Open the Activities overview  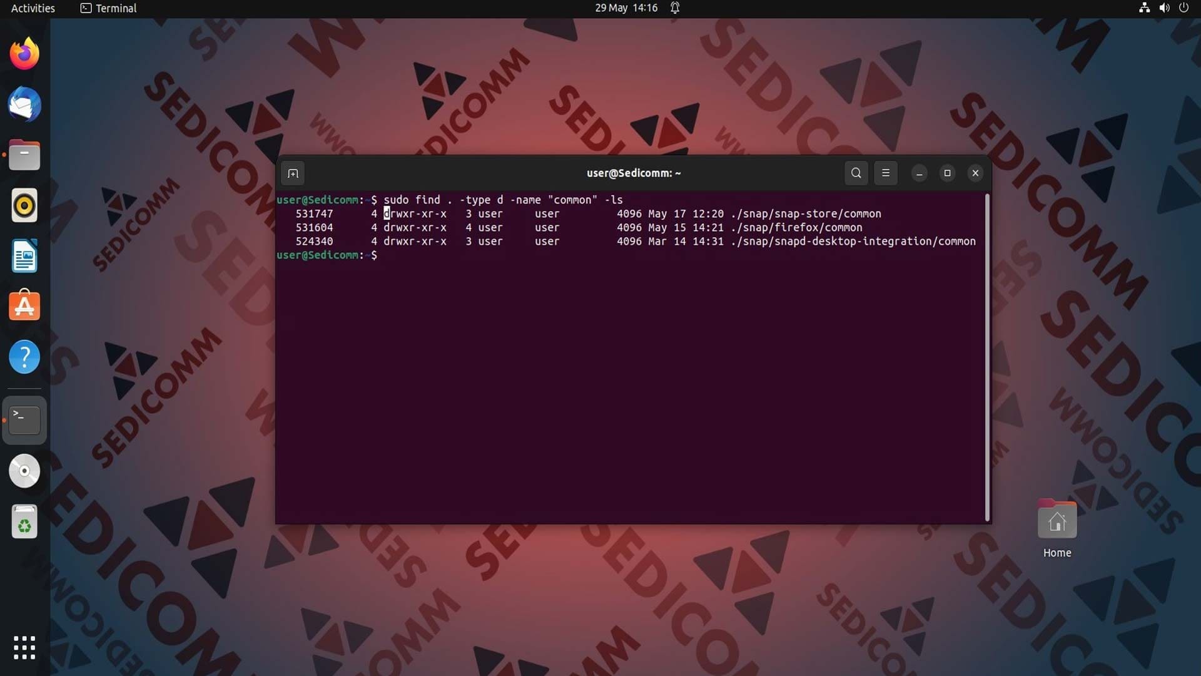(x=33, y=8)
